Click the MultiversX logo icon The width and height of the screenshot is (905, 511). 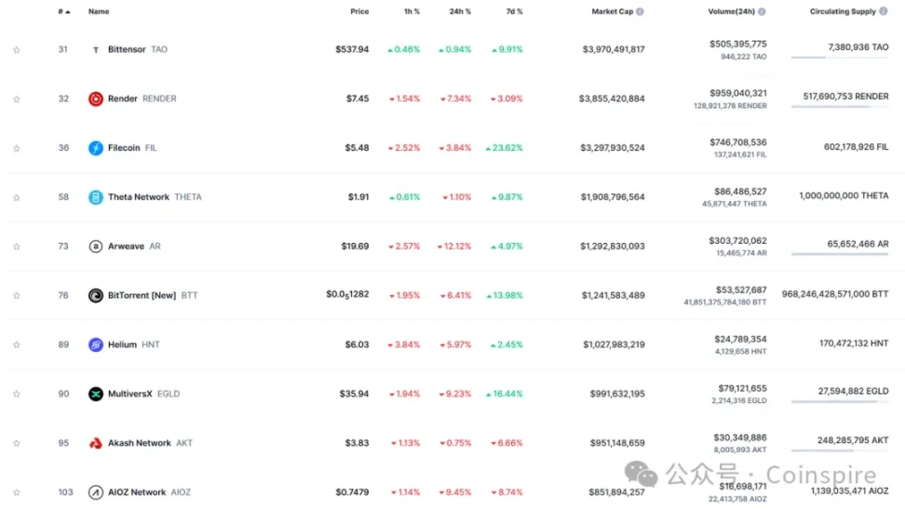point(96,394)
